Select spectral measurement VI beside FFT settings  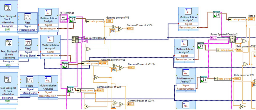(72, 19)
